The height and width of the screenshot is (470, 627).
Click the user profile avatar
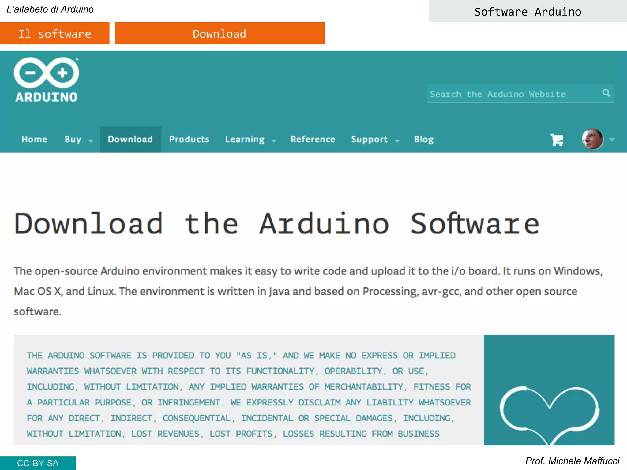(592, 139)
